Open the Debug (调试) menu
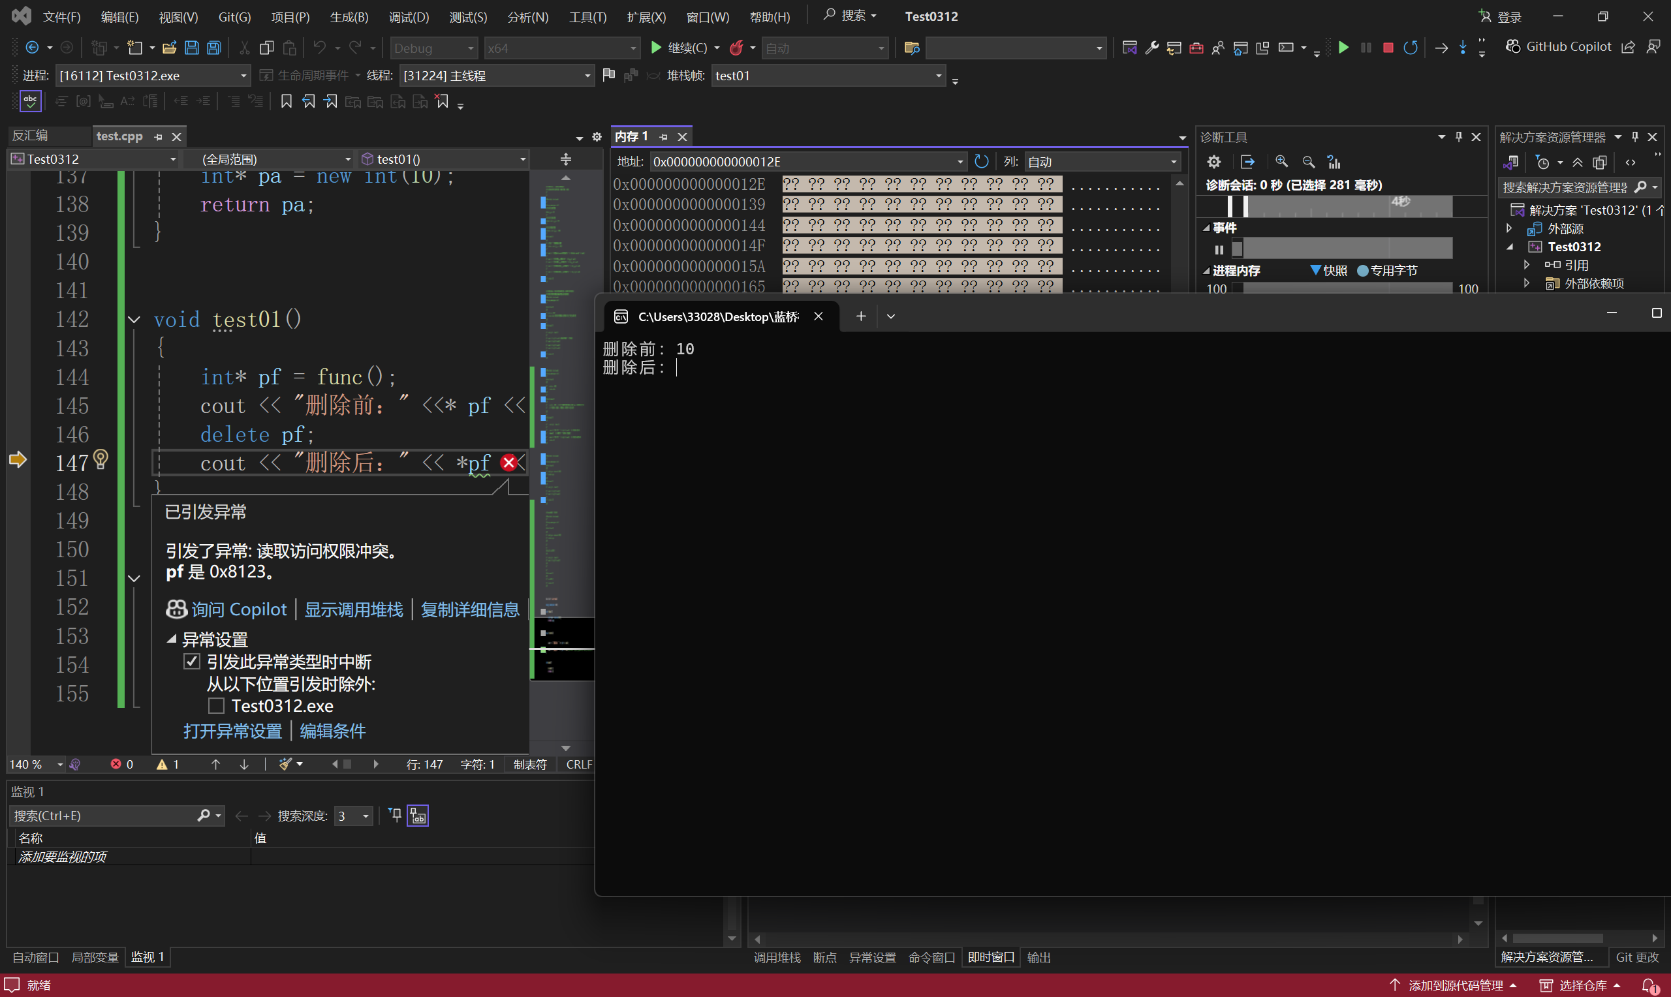Screen dimensions: 1671x997 408,17
